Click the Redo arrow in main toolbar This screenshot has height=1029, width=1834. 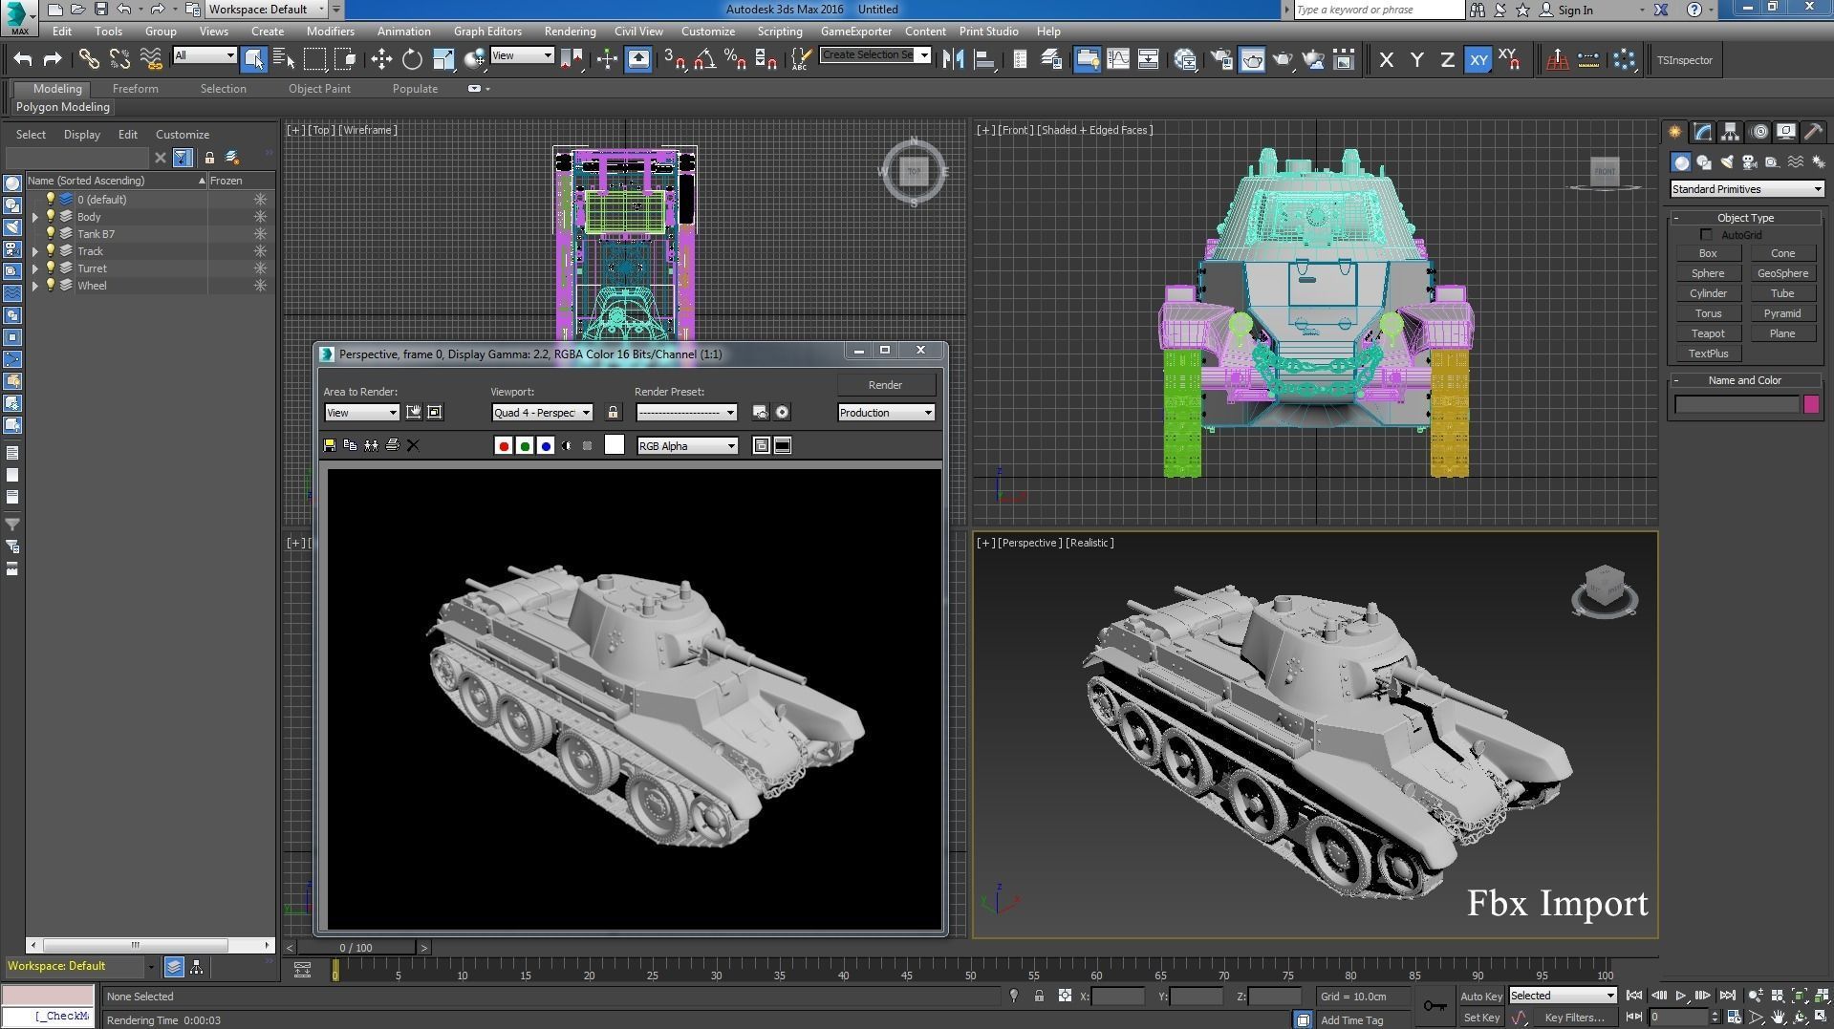coord(53,59)
